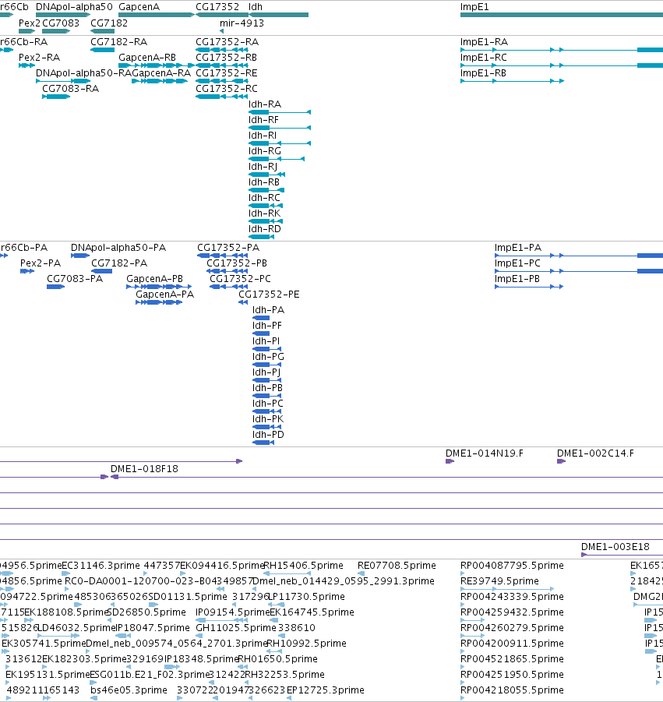Select the CG17352-RC transcript label
663x702 pixels.
227,89
